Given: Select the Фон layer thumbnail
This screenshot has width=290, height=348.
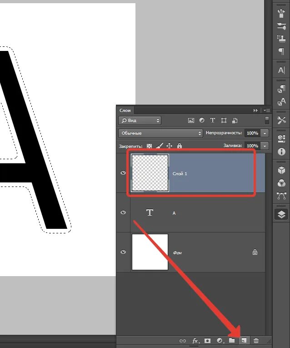Looking at the screenshot, I should (x=150, y=252).
